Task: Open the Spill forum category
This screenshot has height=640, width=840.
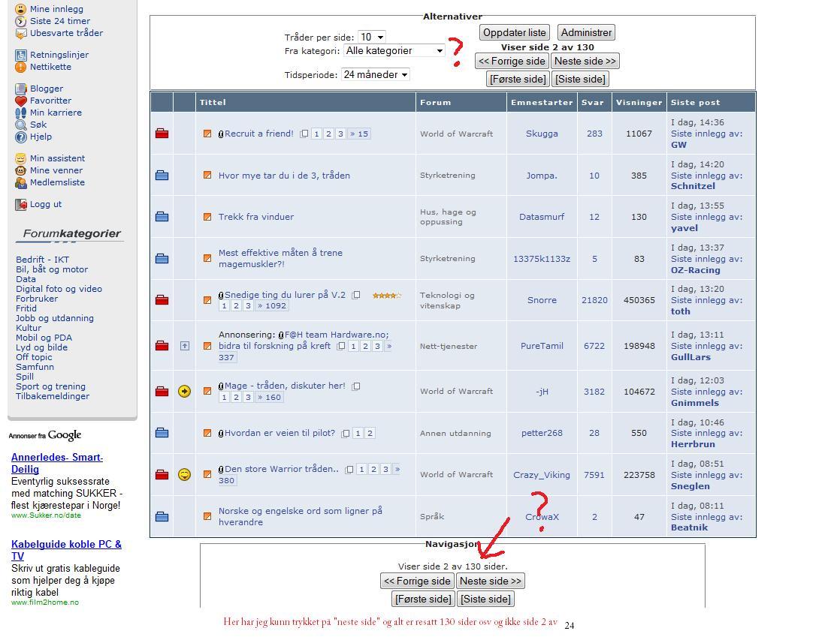Action: [x=25, y=377]
